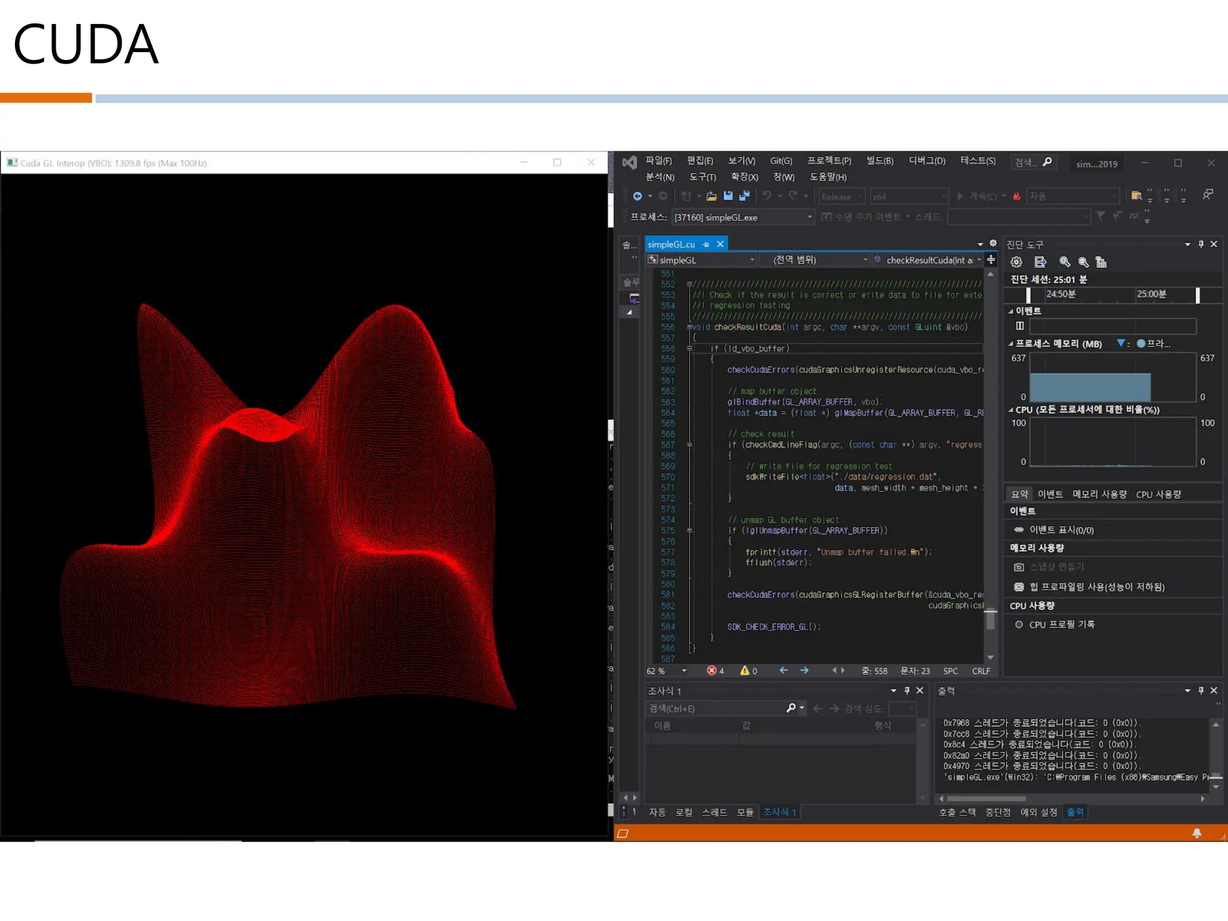Click the hot reload flame icon
1228x921 pixels.
click(1017, 196)
